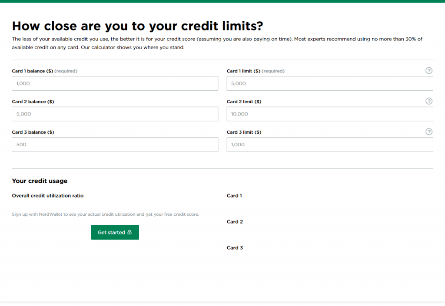Screen dimensions: 445x306
Task: Focus the Card 1 balance input field
Action: coord(115,83)
